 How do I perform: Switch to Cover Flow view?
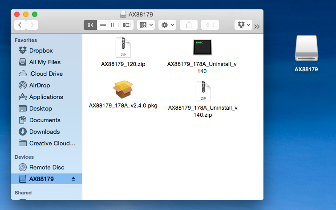tap(127, 25)
